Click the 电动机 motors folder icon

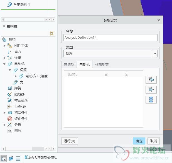point(10,64)
